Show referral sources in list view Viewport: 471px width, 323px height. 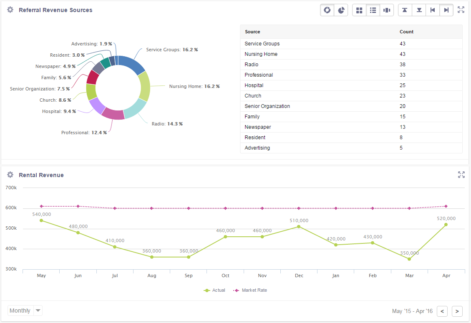(x=373, y=10)
